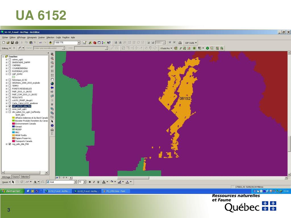Collapse the UAF_02452 layer node

pyautogui.click(x=7, y=74)
